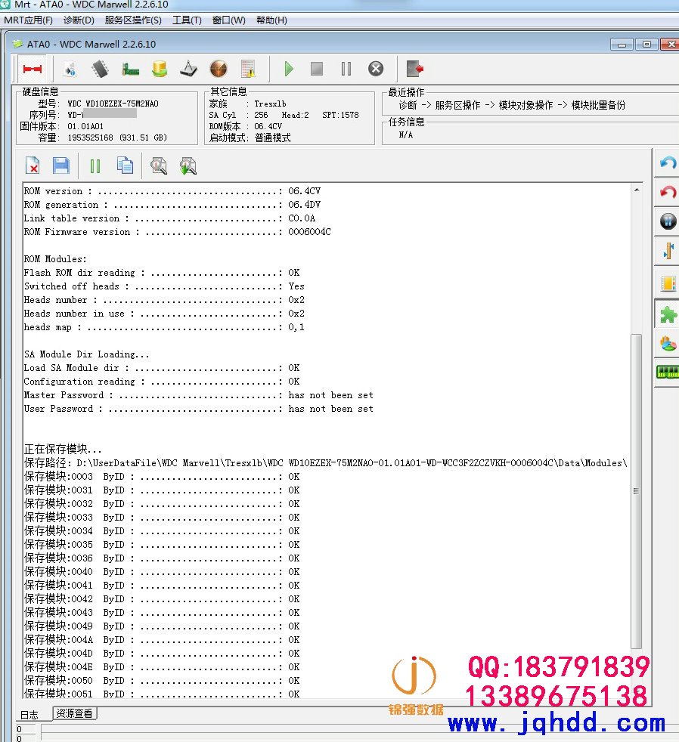Click the 最近操作 path text
This screenshot has height=742, width=679.
click(512, 105)
